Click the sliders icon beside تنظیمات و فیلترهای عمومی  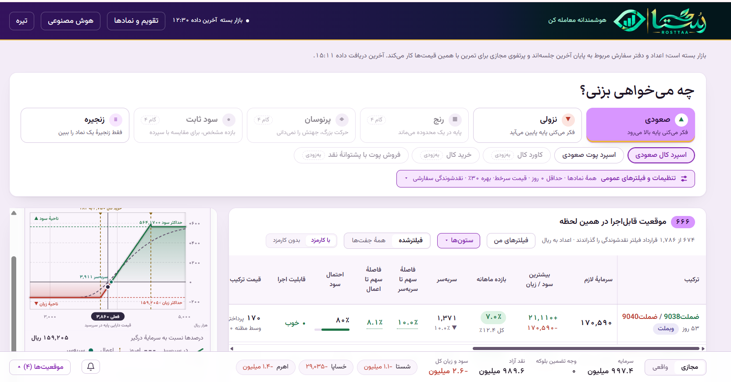pos(684,178)
